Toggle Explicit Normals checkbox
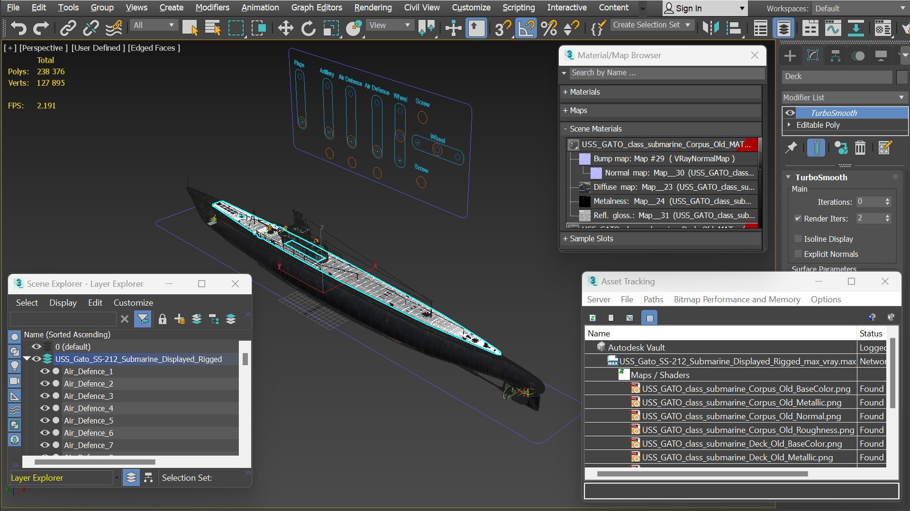The image size is (910, 511). 798,254
